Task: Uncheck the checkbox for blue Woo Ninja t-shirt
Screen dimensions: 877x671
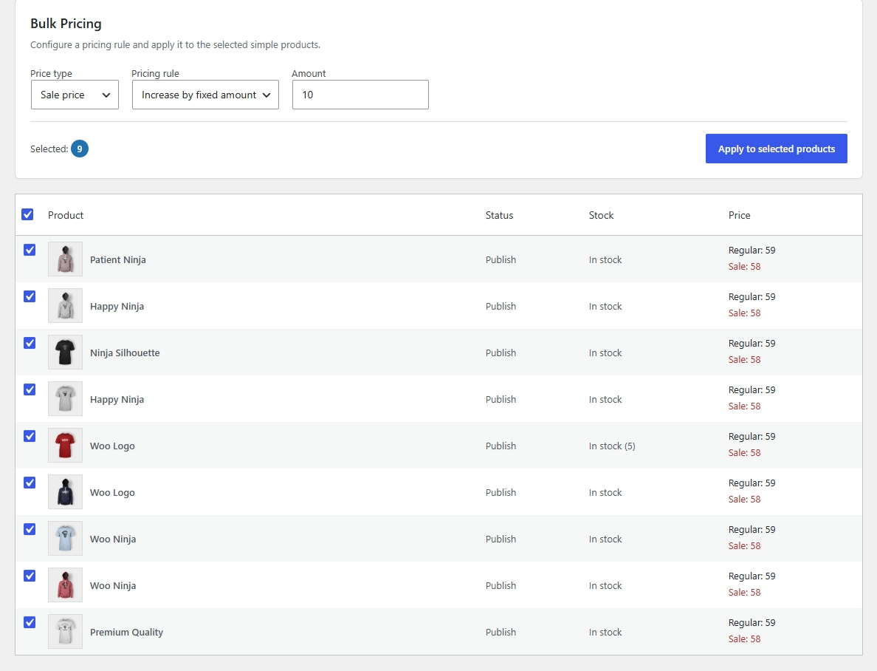Action: coord(30,528)
